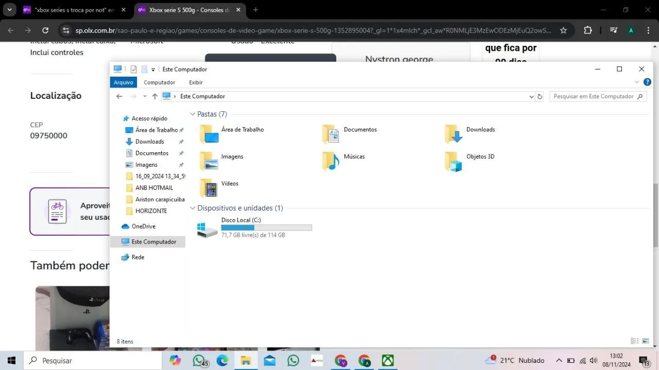Switch to large icons view
659x370 pixels.
(x=645, y=341)
